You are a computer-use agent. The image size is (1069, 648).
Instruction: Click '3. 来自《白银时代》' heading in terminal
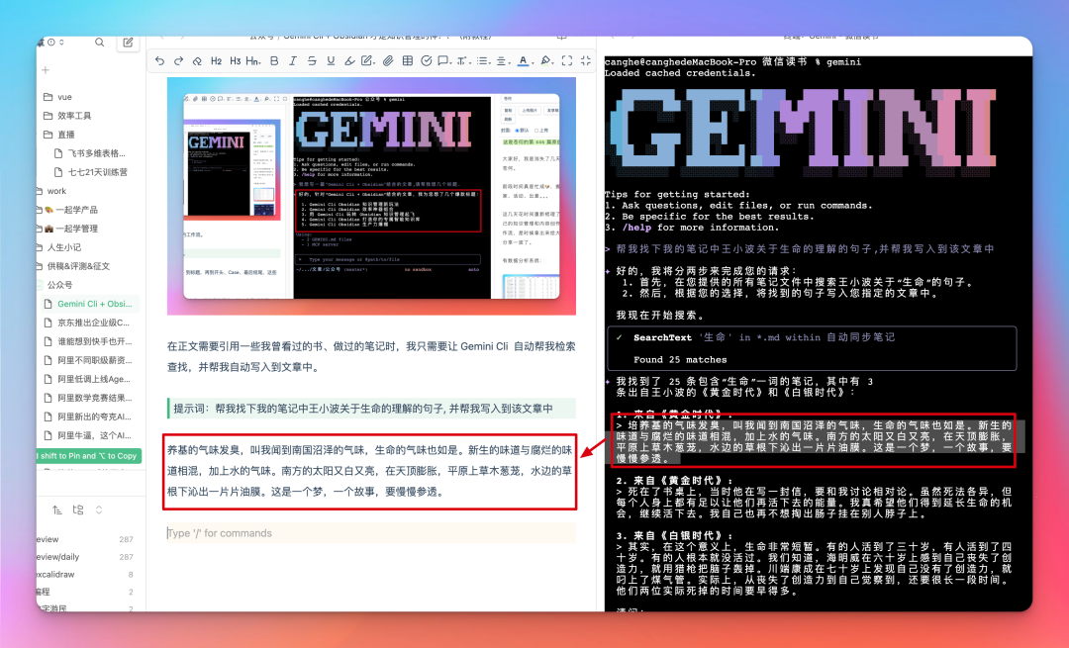pyautogui.click(x=674, y=535)
